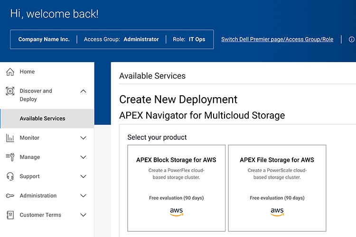Click Free evaluation text on File Storage card
Image resolution: width=356 pixels, height=237 pixels.
point(277,198)
